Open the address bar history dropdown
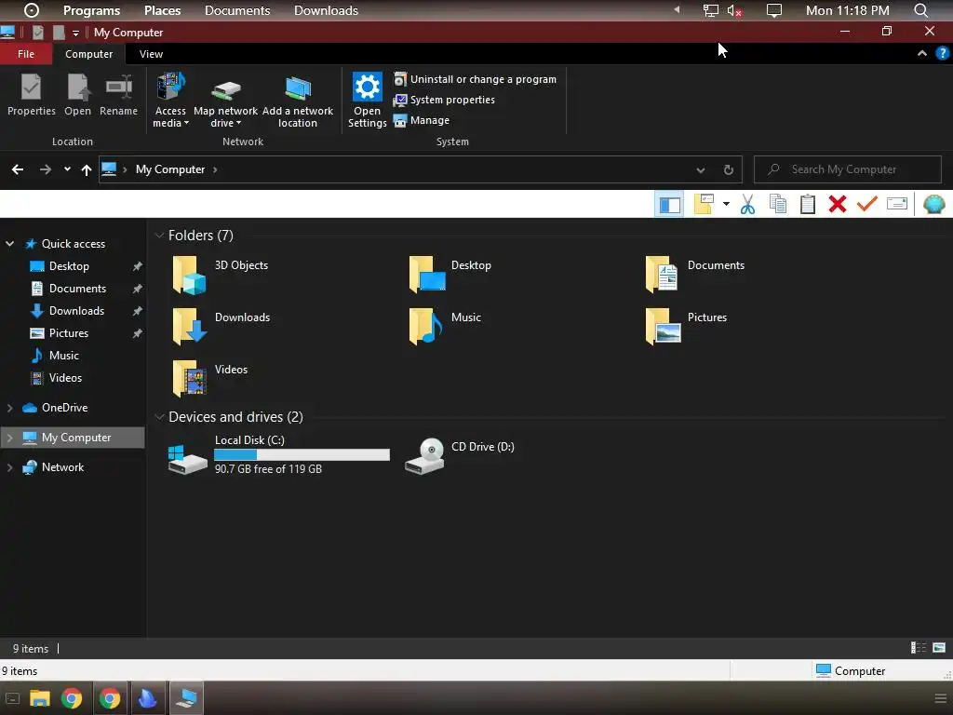This screenshot has width=953, height=715. click(701, 170)
